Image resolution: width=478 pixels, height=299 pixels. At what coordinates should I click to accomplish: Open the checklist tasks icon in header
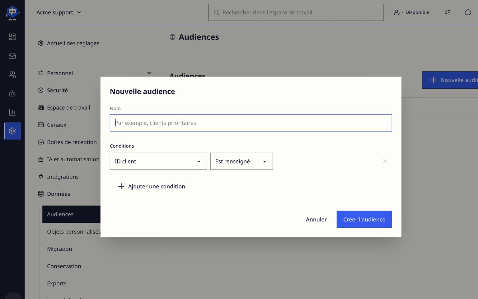point(448,12)
